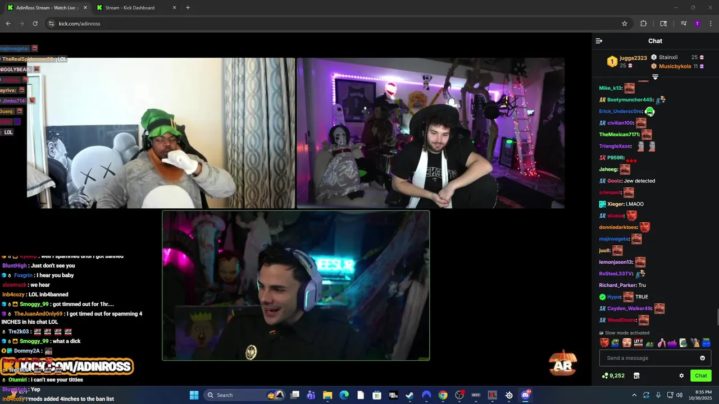Viewport: 719px width, 404px height.
Task: Open Google Chrome from the taskbar
Action: click(443, 395)
